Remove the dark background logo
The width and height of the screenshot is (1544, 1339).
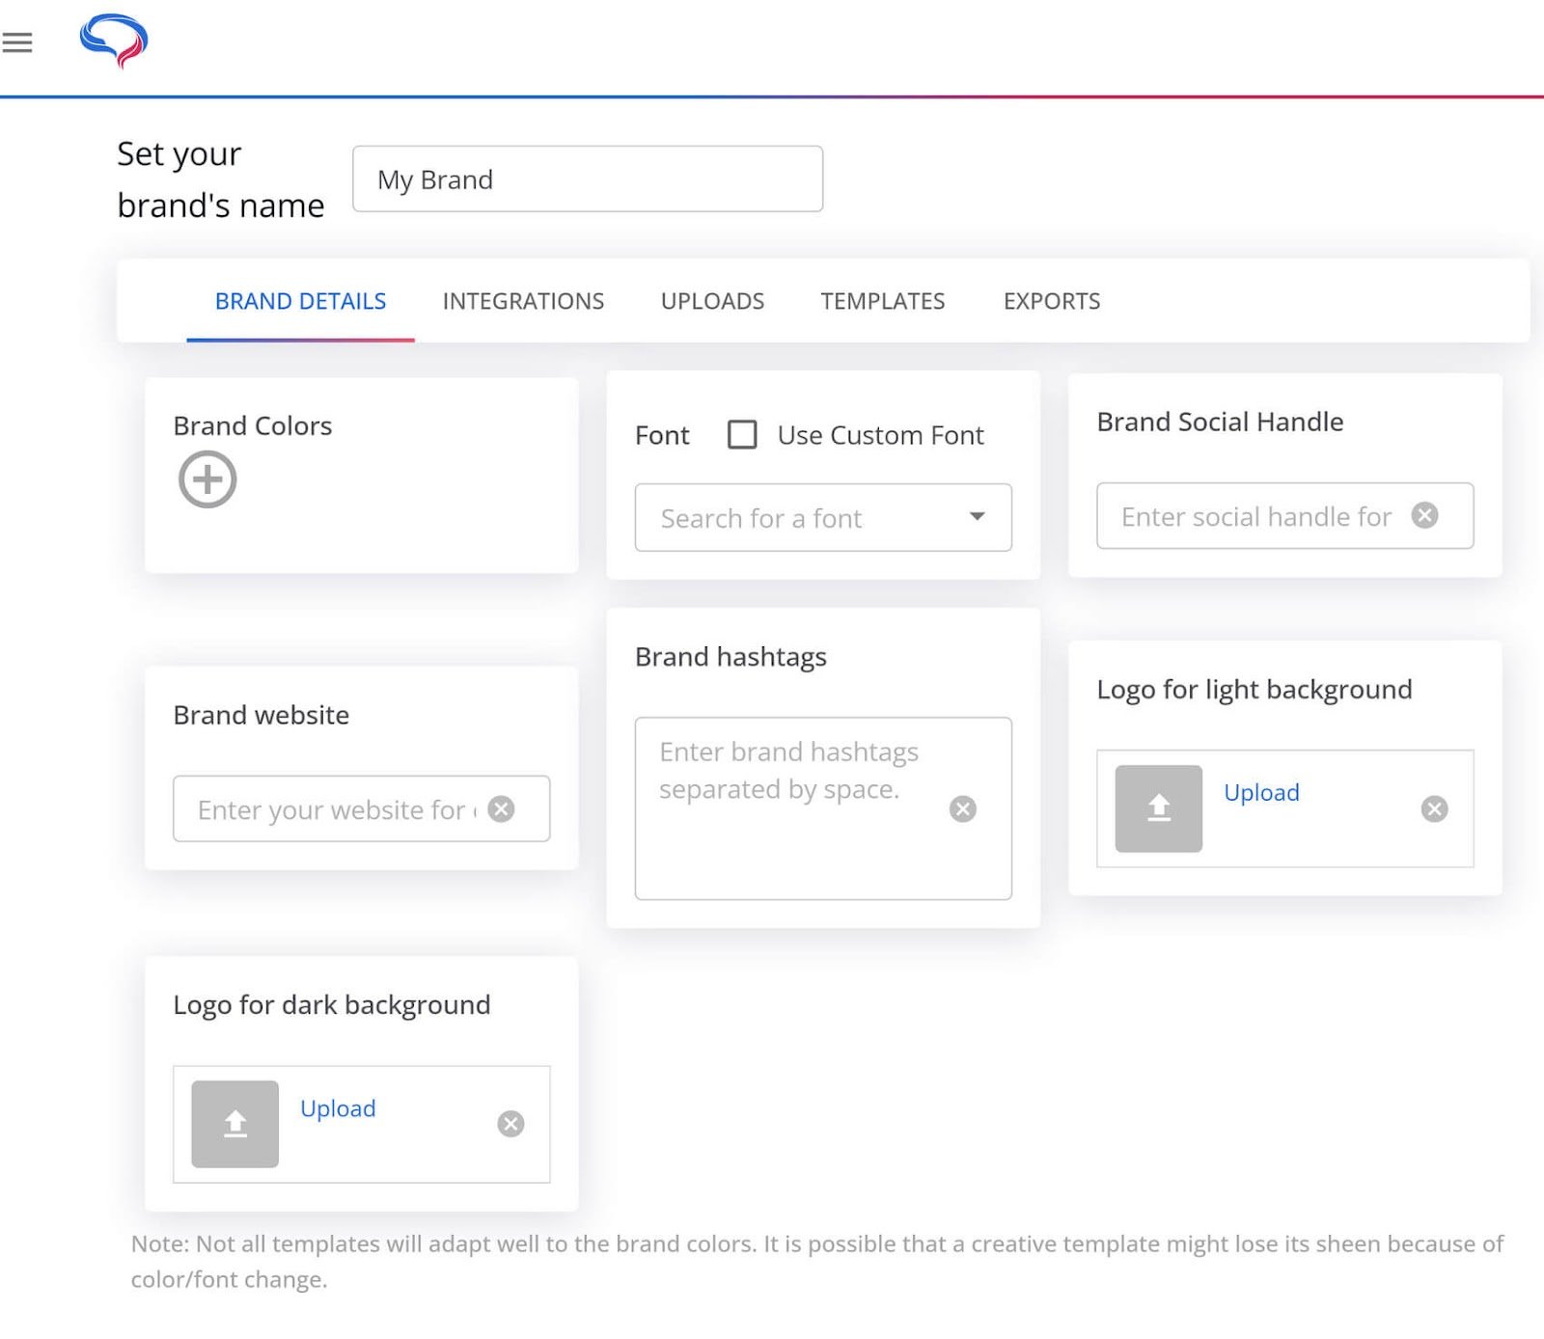(x=510, y=1123)
